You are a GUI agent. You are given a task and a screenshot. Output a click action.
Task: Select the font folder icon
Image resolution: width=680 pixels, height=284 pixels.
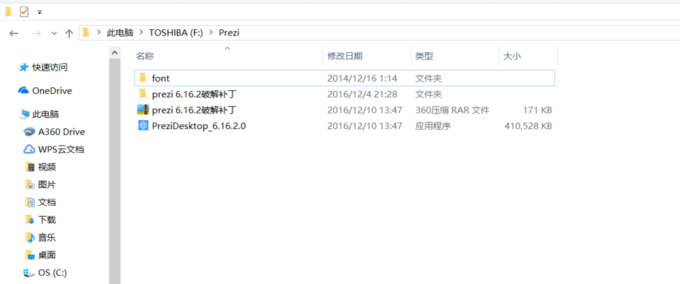coord(143,78)
